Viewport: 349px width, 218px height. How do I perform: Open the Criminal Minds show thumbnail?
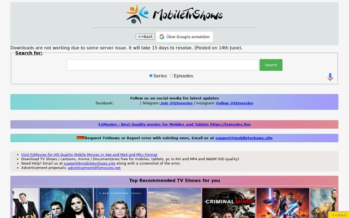(x=228, y=203)
